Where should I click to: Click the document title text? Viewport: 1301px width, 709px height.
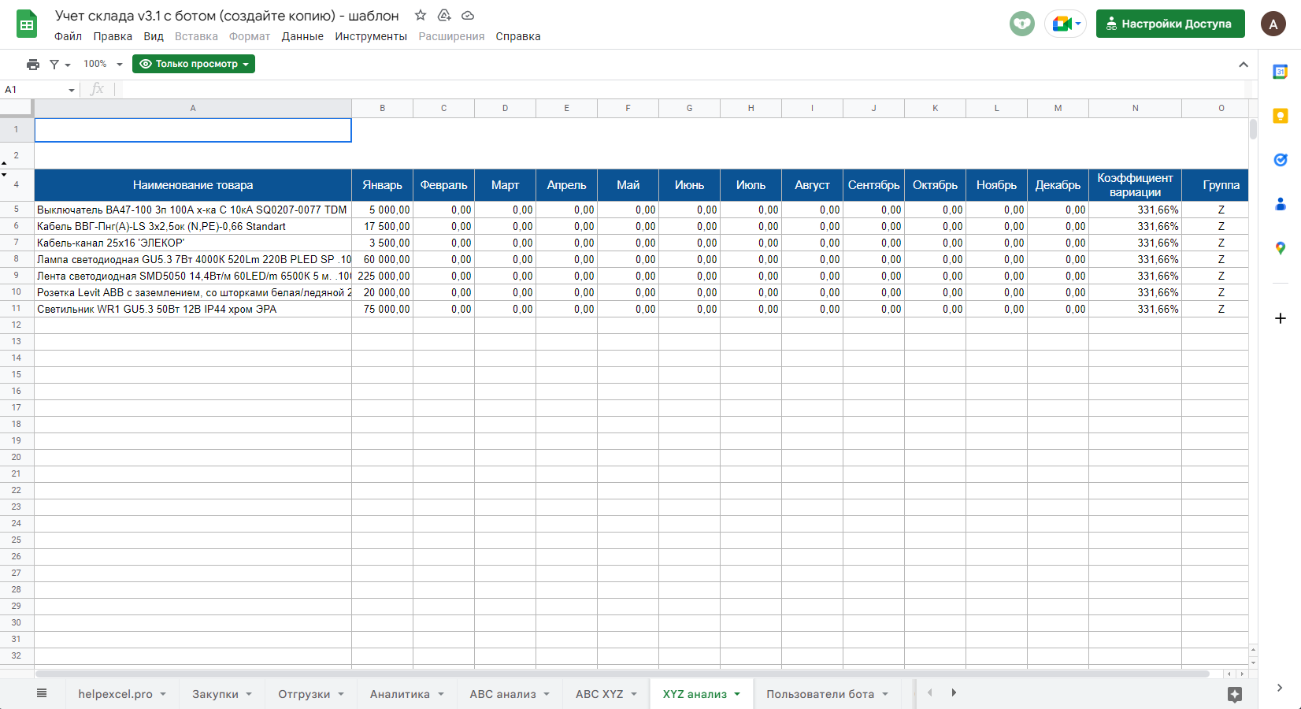(x=227, y=16)
